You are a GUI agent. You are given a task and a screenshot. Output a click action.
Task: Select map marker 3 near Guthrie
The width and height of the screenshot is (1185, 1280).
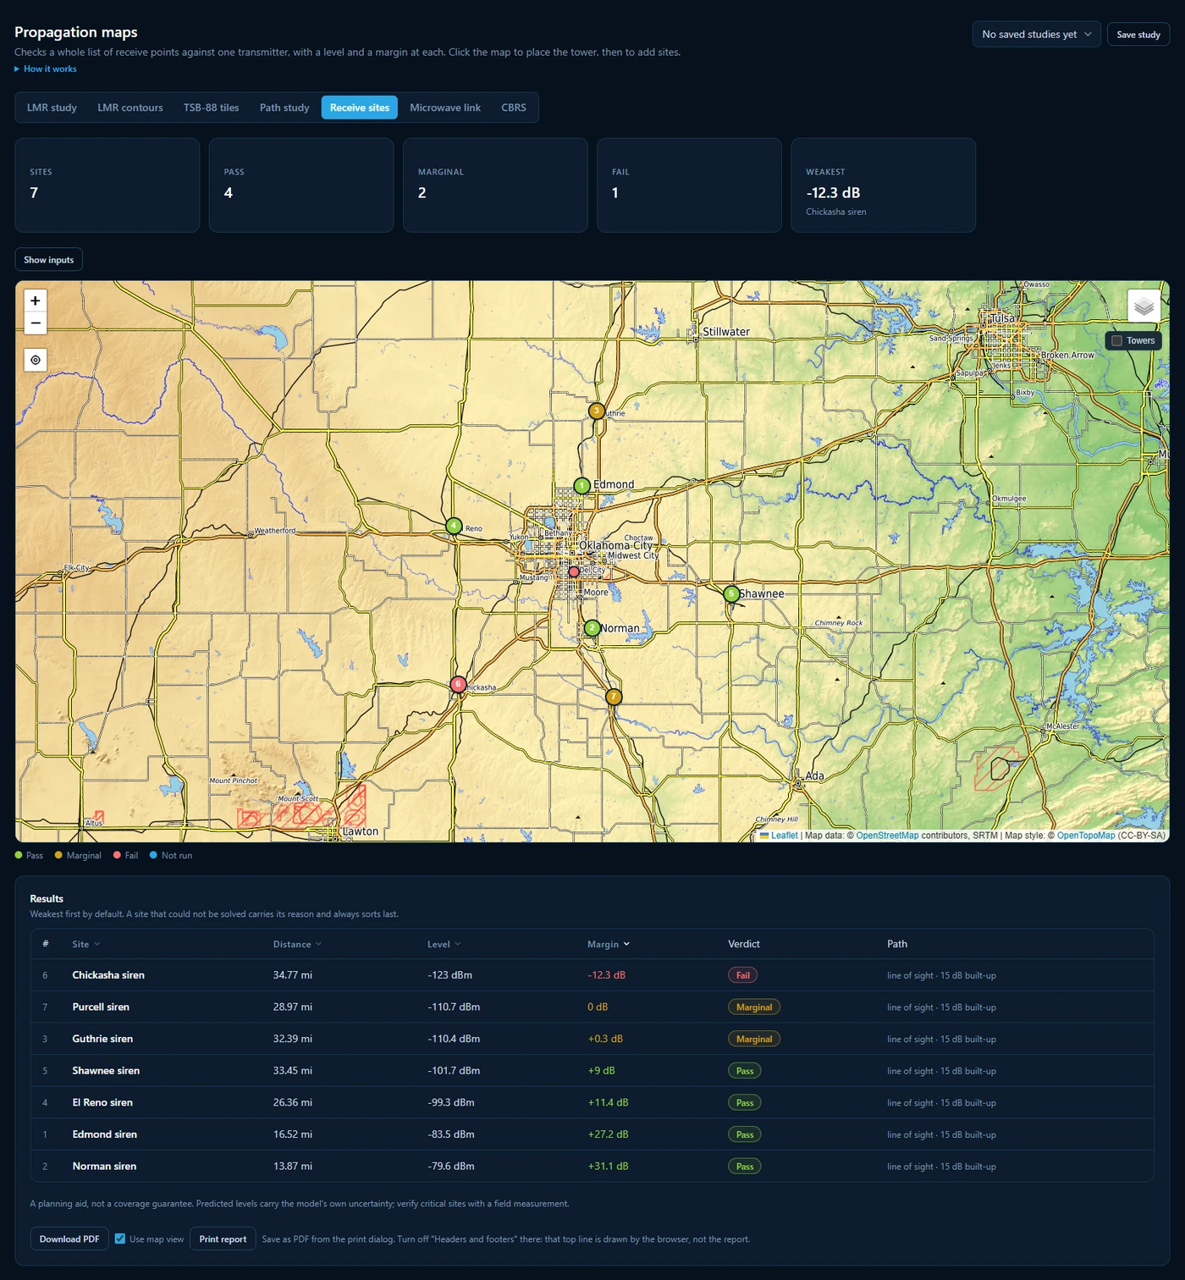pos(597,411)
